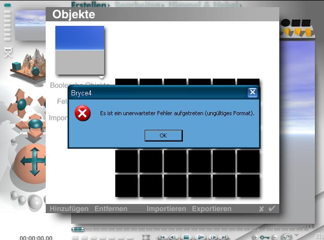Click the 00:00:00.00 time readout
The image size is (324, 240).
[36, 238]
